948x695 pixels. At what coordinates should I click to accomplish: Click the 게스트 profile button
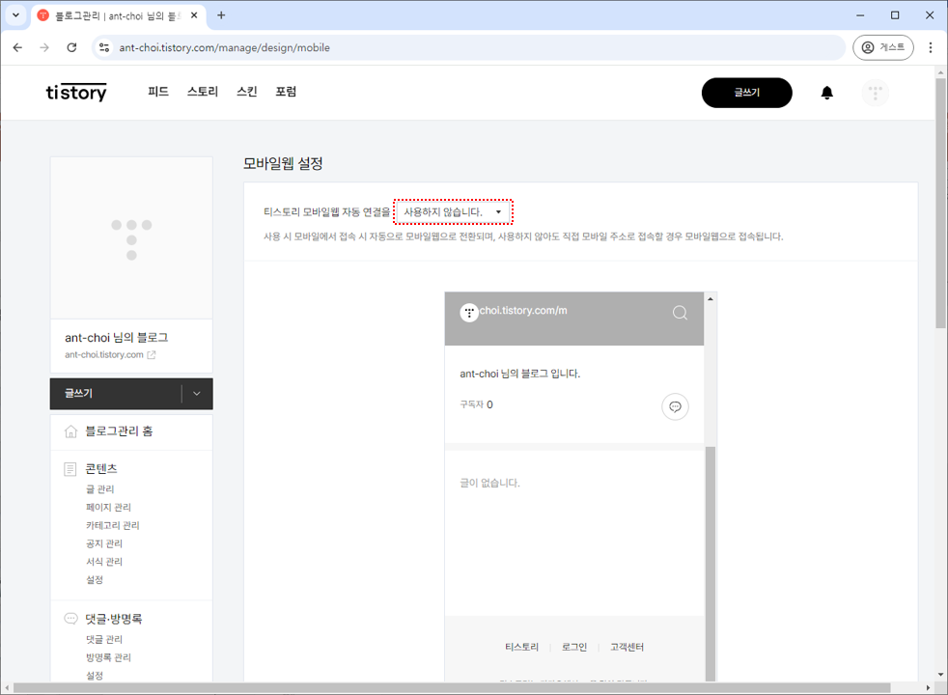pos(882,47)
